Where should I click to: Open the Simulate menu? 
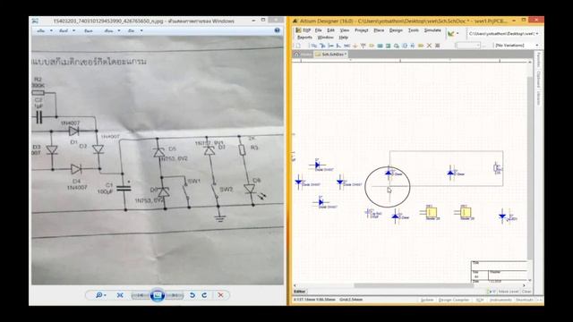432,30
